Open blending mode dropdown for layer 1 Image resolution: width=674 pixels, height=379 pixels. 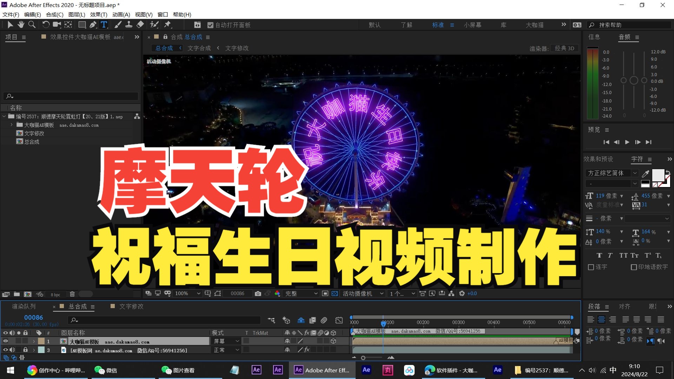(x=226, y=341)
